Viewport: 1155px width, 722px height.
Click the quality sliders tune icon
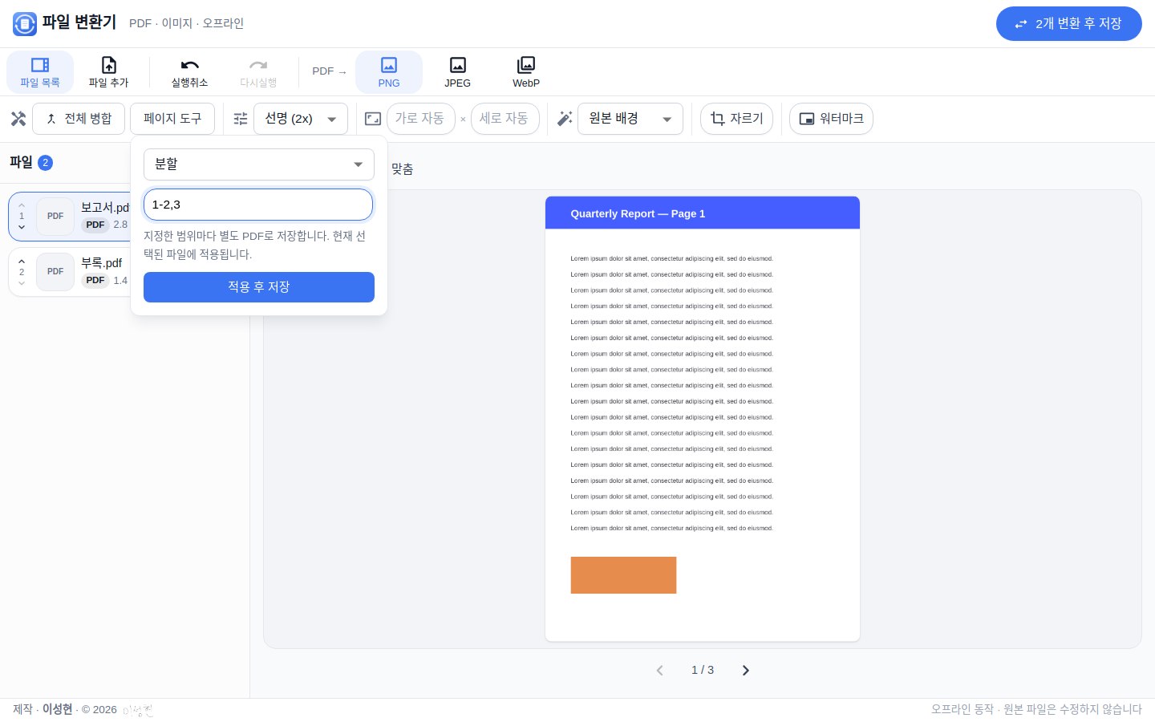241,119
